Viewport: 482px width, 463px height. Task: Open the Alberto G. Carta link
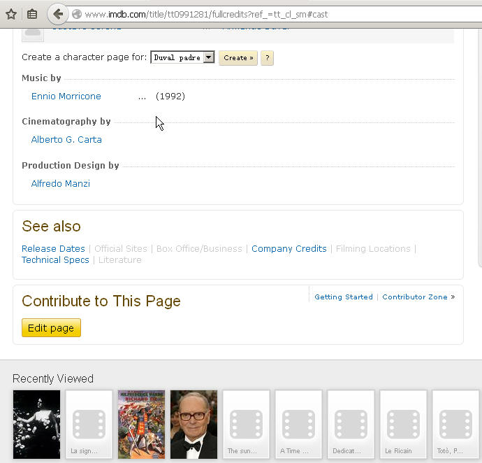tap(66, 139)
